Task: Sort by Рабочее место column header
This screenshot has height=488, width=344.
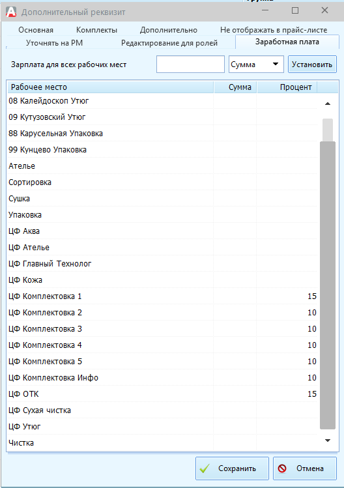Action: coord(111,87)
